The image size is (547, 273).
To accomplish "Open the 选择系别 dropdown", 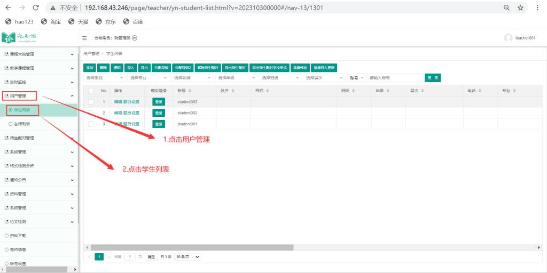I will coord(104,78).
